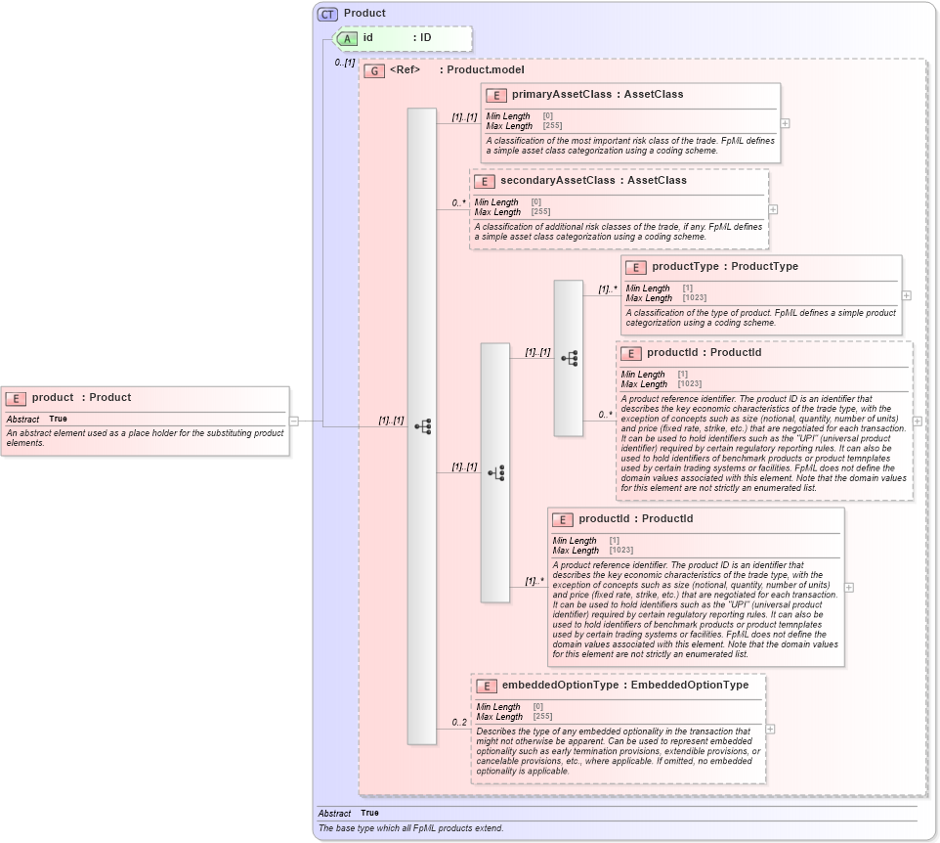Image resolution: width=940 pixels, height=843 pixels.
Task: Click the leftmost sequence compositor icon
Action: pos(421,426)
